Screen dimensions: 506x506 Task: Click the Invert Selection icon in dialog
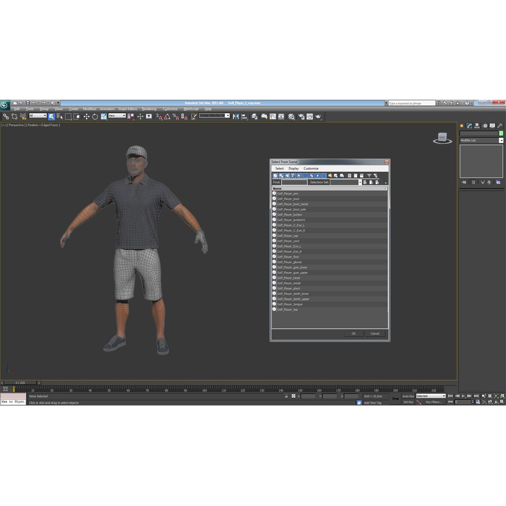[x=362, y=176]
